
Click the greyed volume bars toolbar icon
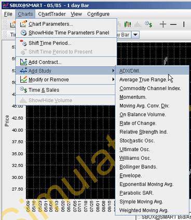138,24
